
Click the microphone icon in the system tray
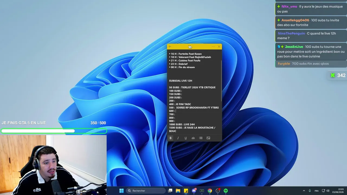pyautogui.click(x=310, y=191)
